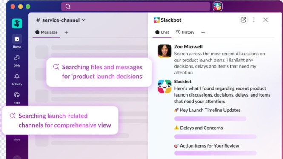
Task: Select the Chat tab in Slackbot
Action: click(162, 32)
